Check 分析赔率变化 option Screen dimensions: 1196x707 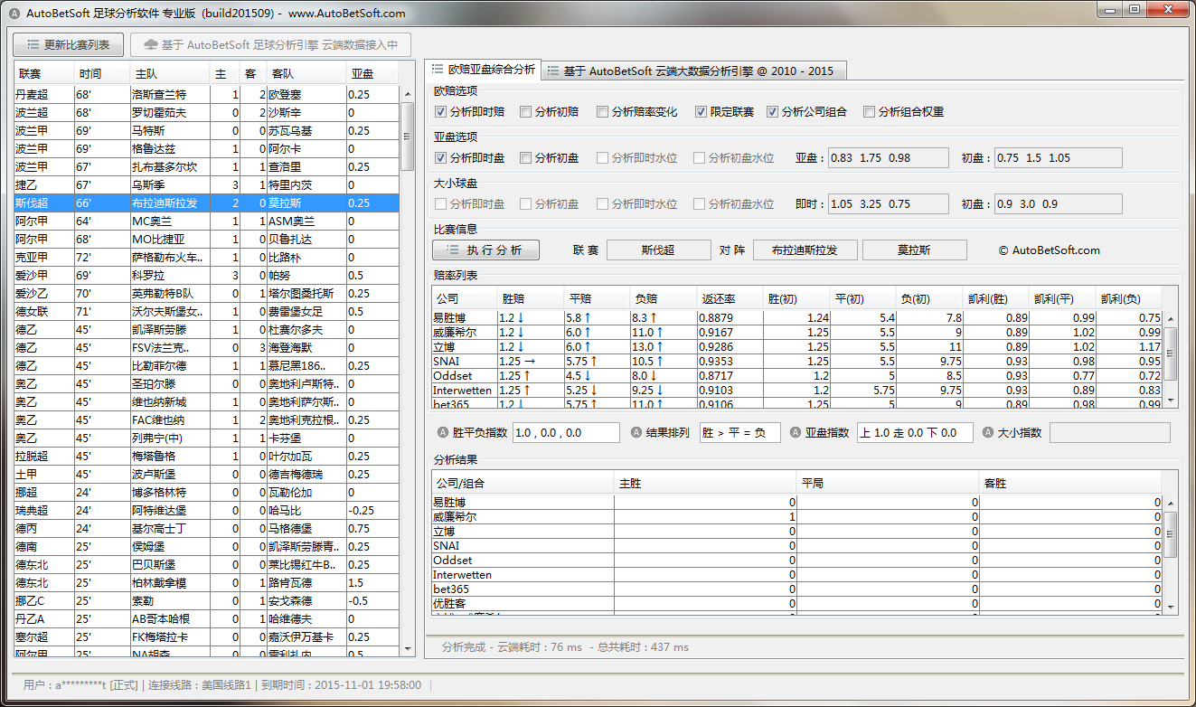pyautogui.click(x=602, y=112)
